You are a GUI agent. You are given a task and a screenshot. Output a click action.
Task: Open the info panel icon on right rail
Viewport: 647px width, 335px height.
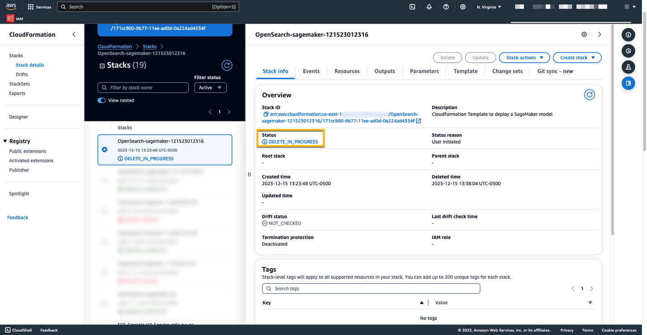tap(628, 35)
